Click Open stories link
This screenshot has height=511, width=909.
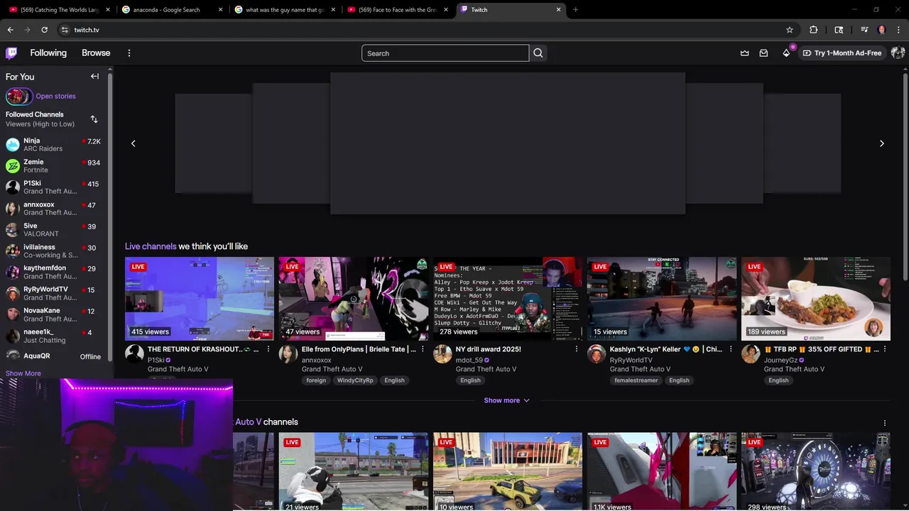(x=55, y=96)
